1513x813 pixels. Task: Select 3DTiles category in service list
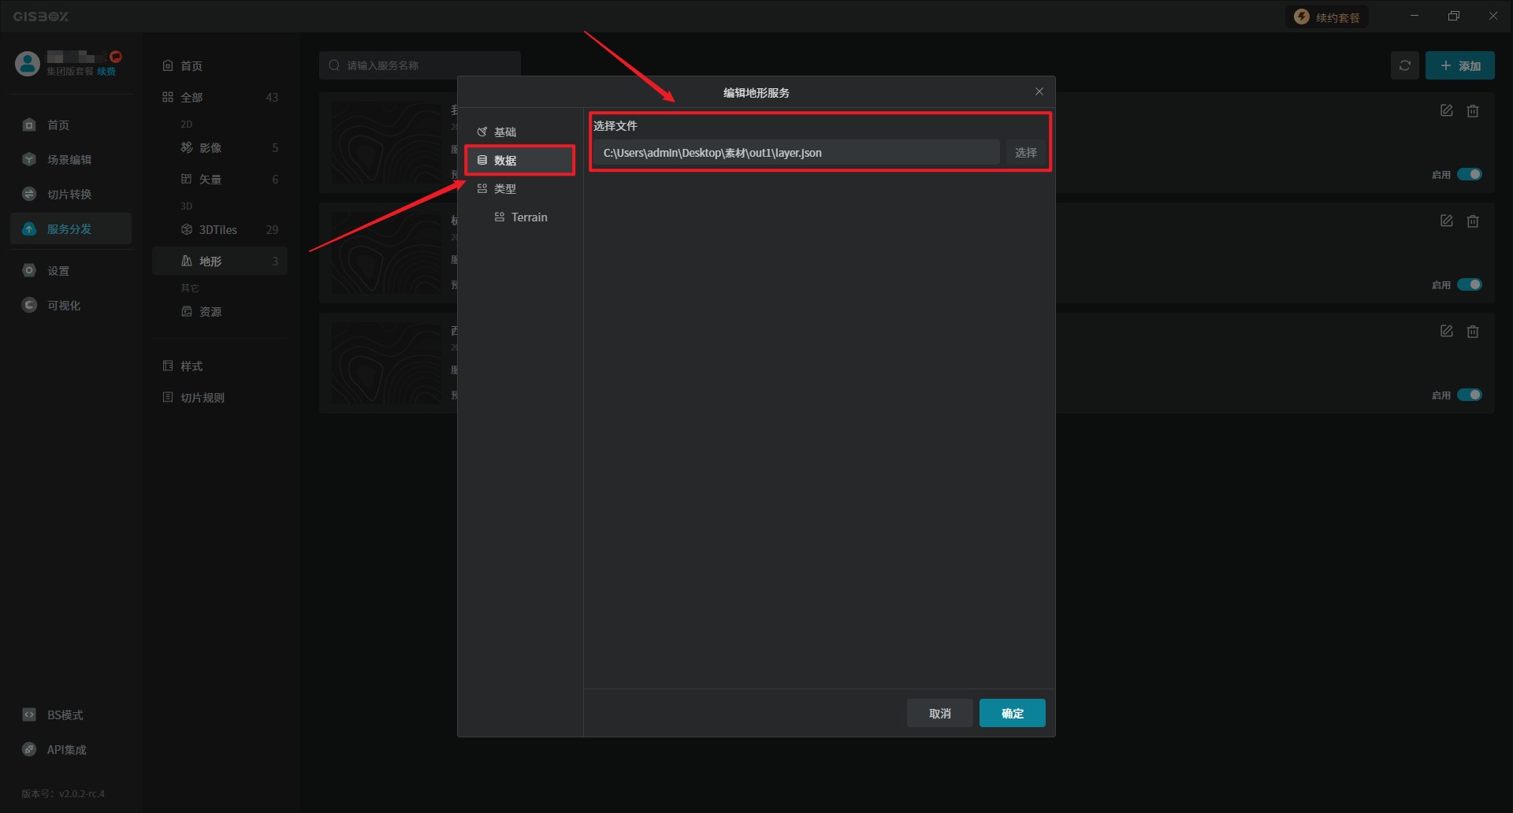(x=217, y=230)
